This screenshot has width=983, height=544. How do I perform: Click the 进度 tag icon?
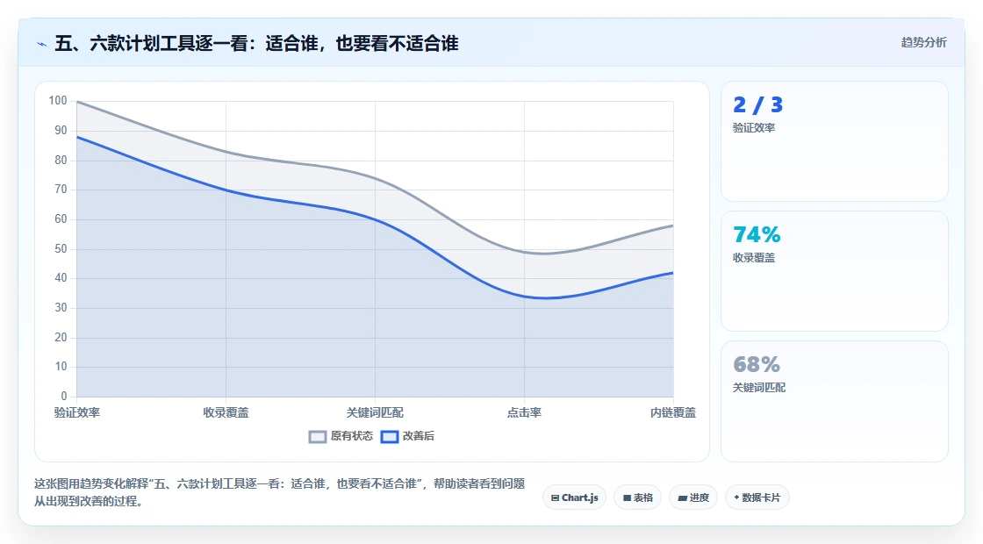[683, 498]
